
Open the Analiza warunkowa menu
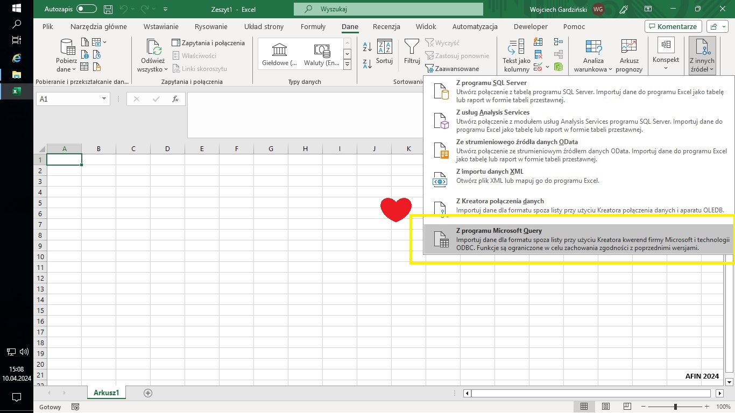(593, 56)
